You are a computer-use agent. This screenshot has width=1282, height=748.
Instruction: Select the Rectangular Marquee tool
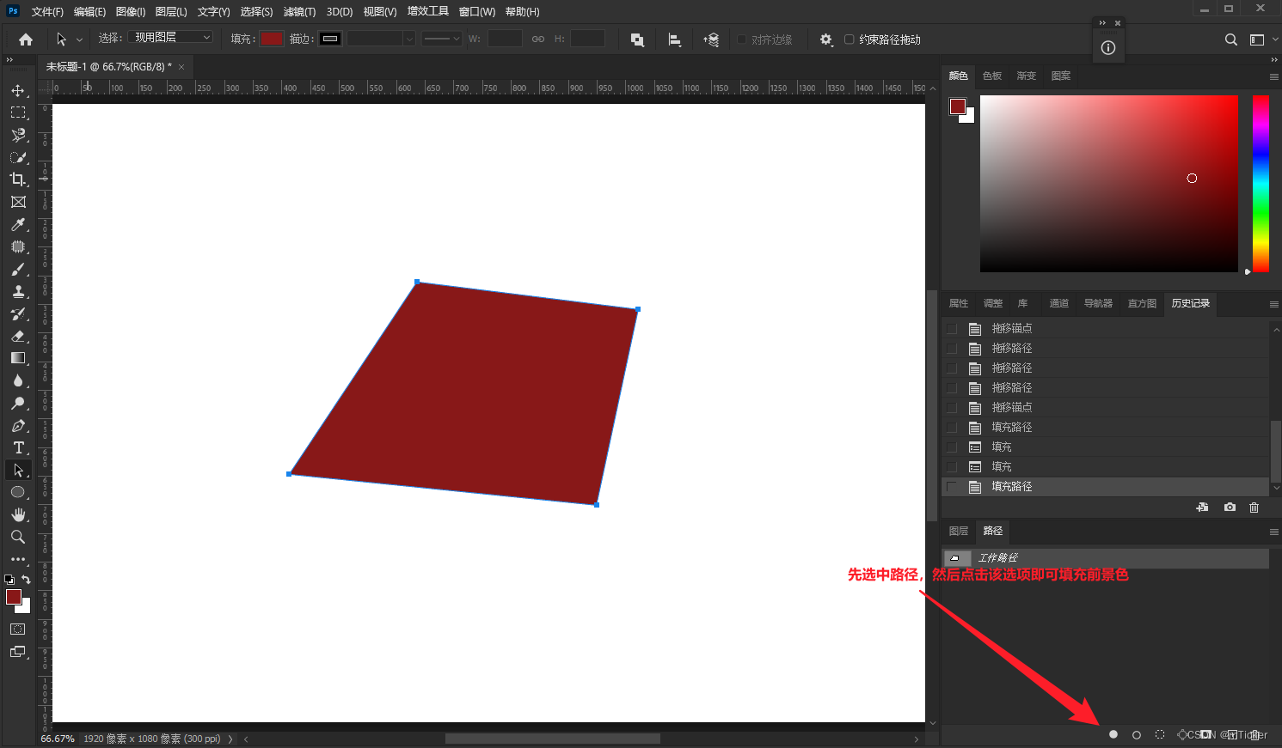click(x=18, y=113)
